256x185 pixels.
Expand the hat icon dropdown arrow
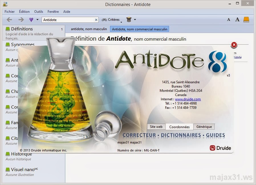coord(135,20)
